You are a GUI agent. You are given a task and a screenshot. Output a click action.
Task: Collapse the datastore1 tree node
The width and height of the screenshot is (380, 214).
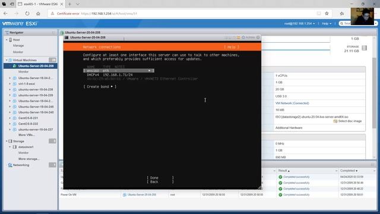click(9, 147)
